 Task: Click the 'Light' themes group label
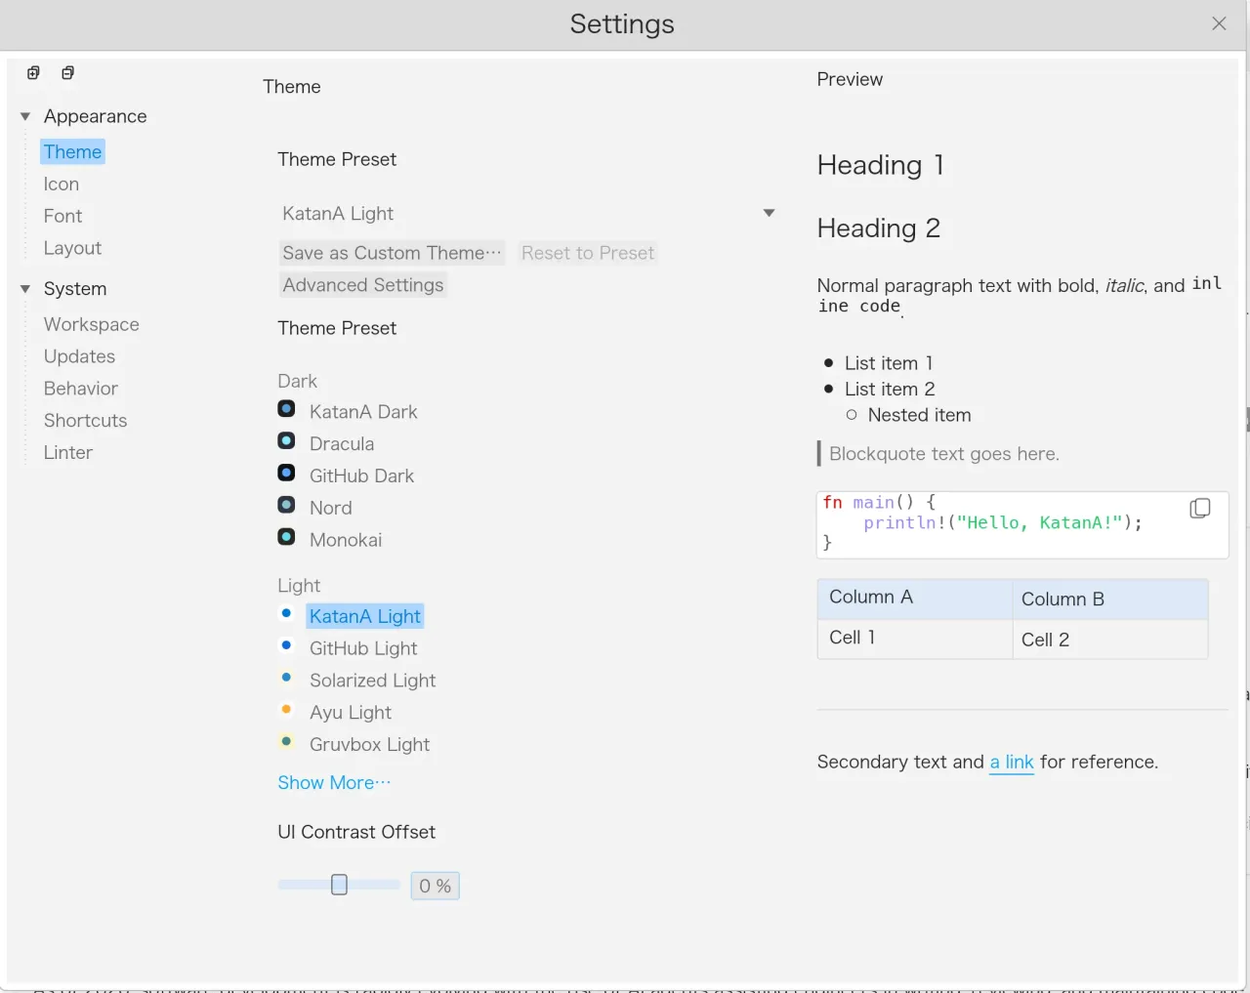[x=299, y=586]
